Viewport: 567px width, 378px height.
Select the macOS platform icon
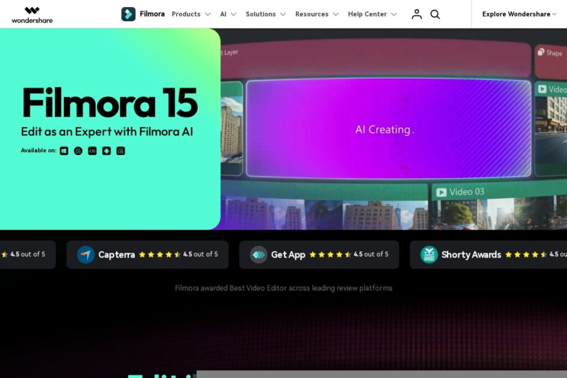pyautogui.click(x=78, y=151)
